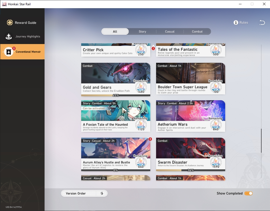Open the Rules info icon
Screen dimensions: 270x211
pyautogui.click(x=236, y=23)
